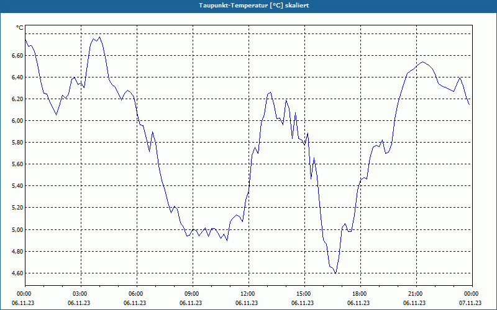Click the 00:00 time label dated 06.11.23

tap(23, 294)
